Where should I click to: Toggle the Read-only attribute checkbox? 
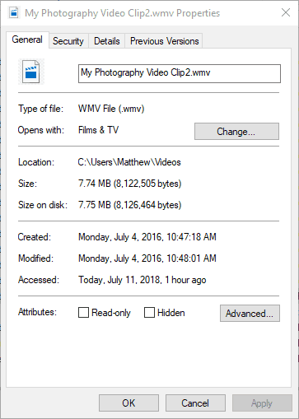(83, 312)
